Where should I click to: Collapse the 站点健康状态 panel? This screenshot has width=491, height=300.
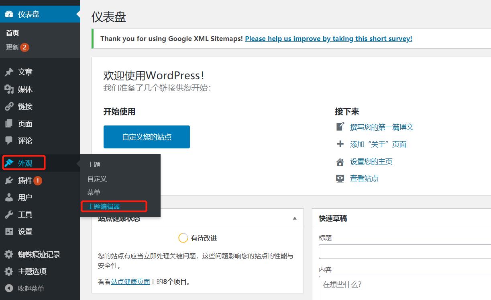click(x=295, y=218)
